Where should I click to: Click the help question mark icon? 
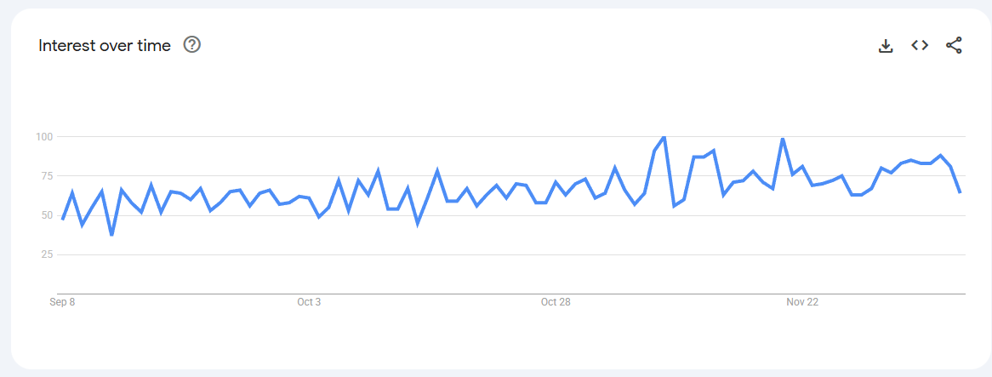[x=192, y=45]
